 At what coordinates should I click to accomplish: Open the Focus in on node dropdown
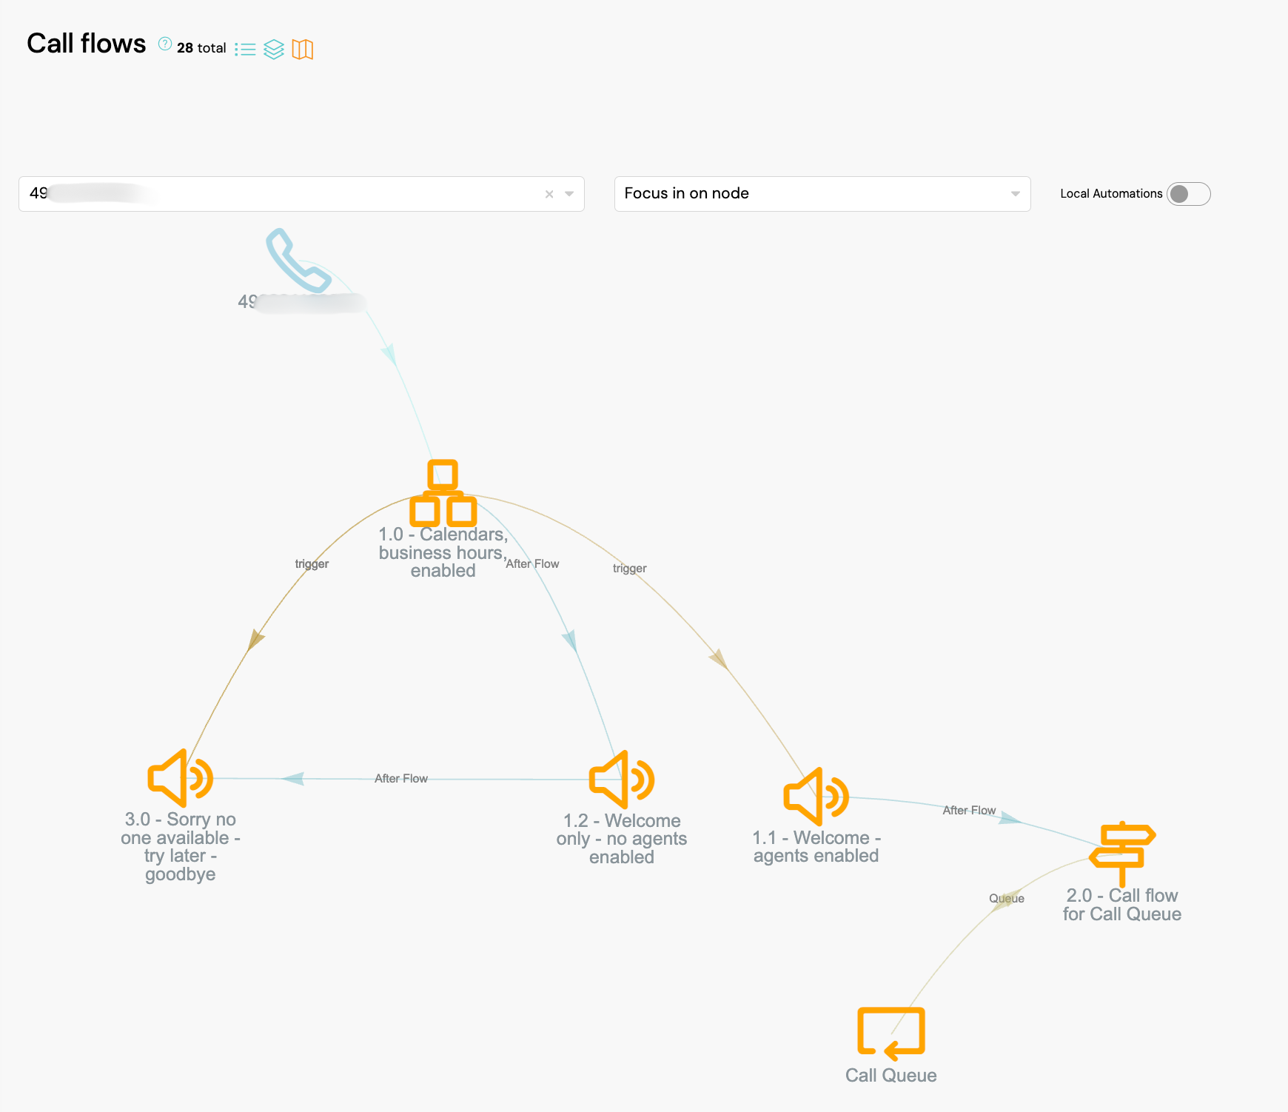pos(822,194)
